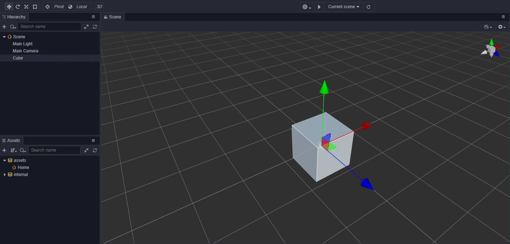Click the green Y cone on the view cube
Viewport: 510px width, 244px height.
[492, 42]
